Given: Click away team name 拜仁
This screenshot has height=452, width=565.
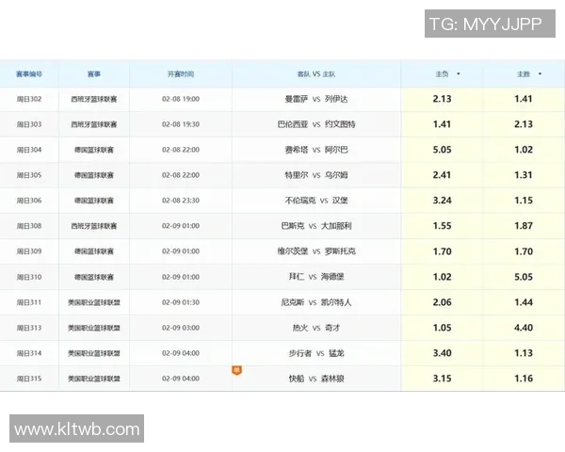Looking at the screenshot, I should tap(297, 277).
